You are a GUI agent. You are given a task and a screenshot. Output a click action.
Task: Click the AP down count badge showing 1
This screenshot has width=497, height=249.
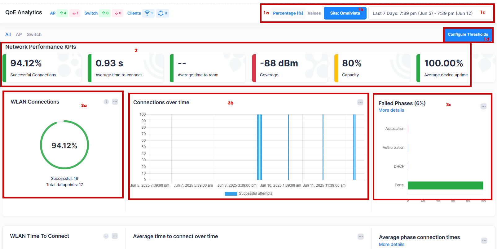[75, 13]
